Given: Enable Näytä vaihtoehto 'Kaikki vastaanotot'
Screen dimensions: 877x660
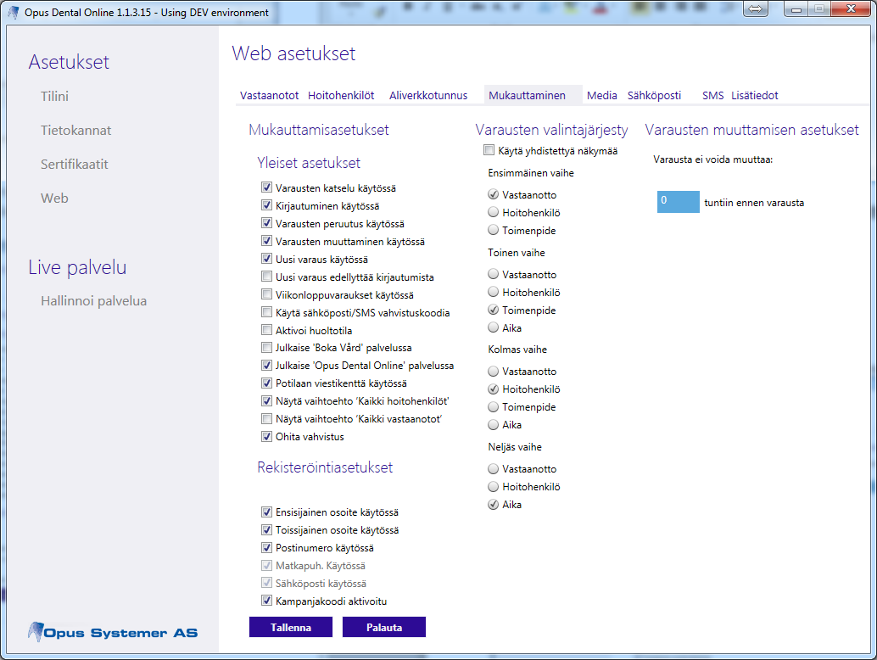Looking at the screenshot, I should [267, 418].
